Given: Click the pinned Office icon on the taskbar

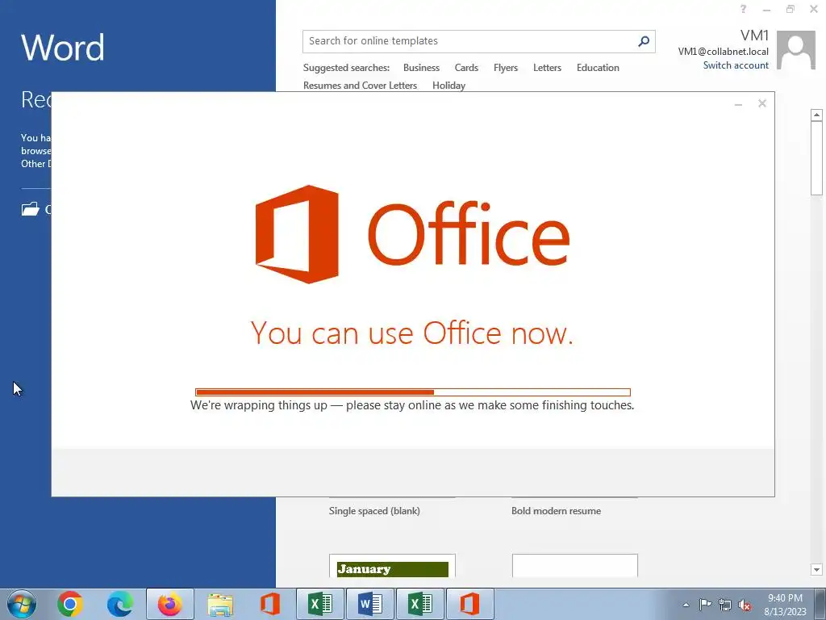Looking at the screenshot, I should point(269,604).
